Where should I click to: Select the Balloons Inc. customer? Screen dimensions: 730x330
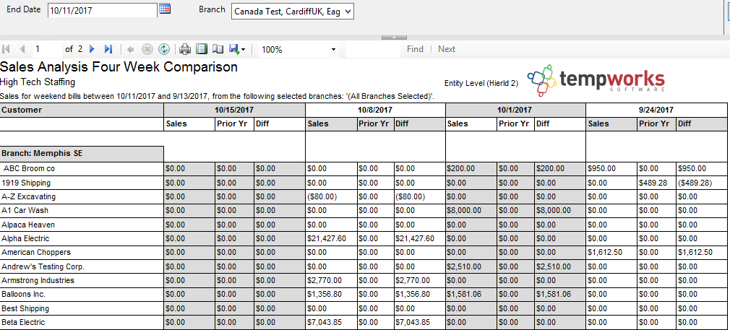click(23, 294)
